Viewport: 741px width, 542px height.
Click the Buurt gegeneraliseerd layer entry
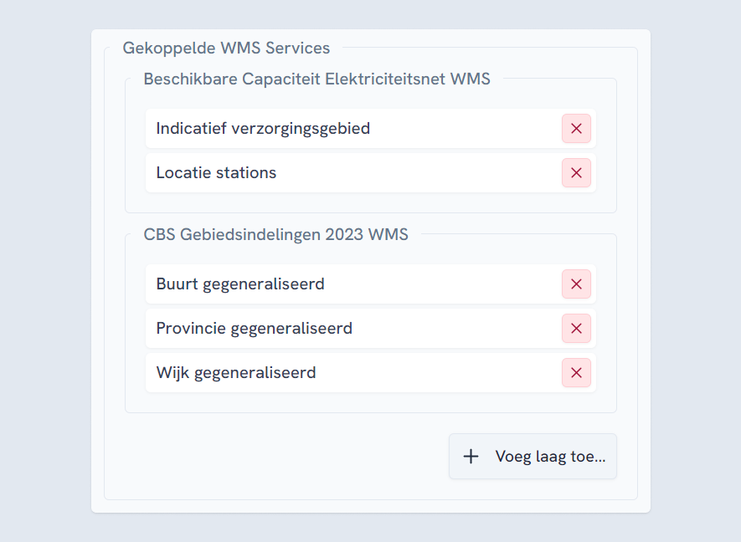coord(335,284)
